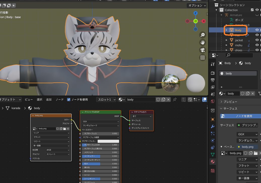Click the fake user shield icon beside body in node header

pyautogui.click(x=158, y=100)
